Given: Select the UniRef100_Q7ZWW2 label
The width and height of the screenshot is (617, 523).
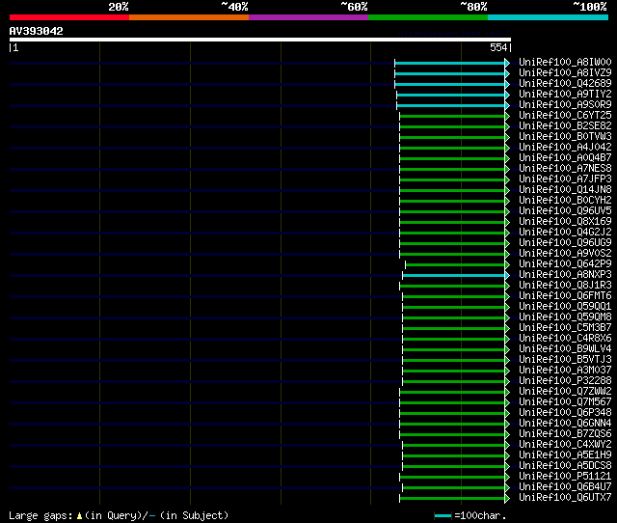Looking at the screenshot, I should pos(565,392).
